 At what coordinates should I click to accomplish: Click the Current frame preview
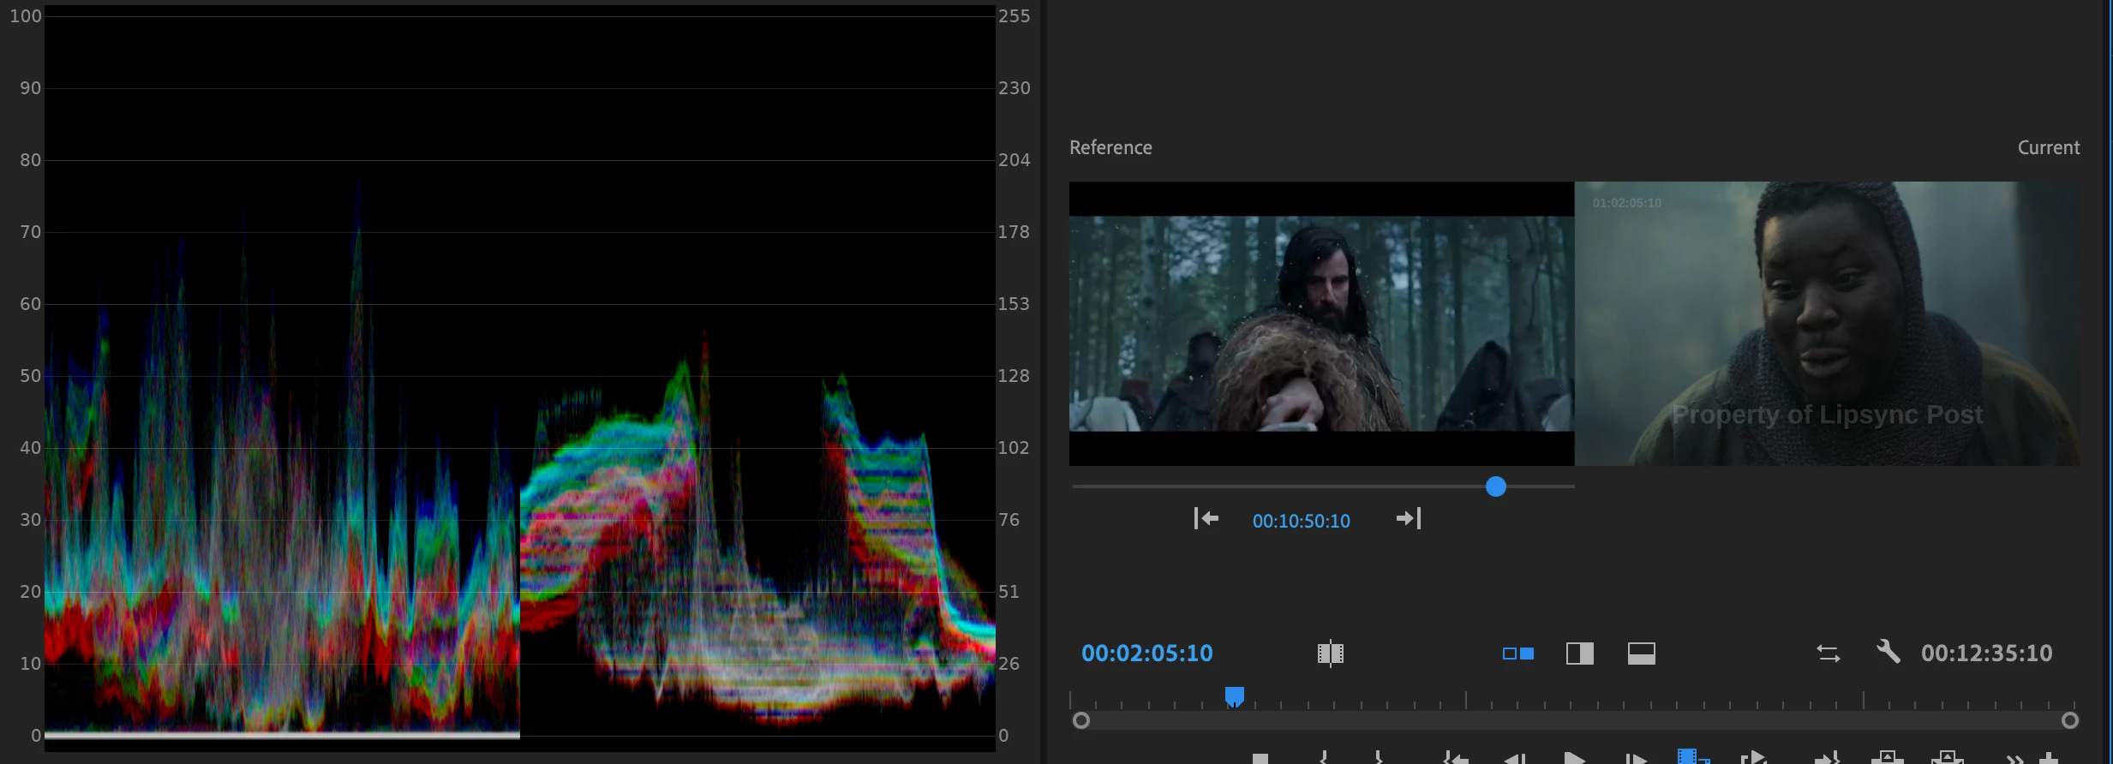[x=1827, y=324]
